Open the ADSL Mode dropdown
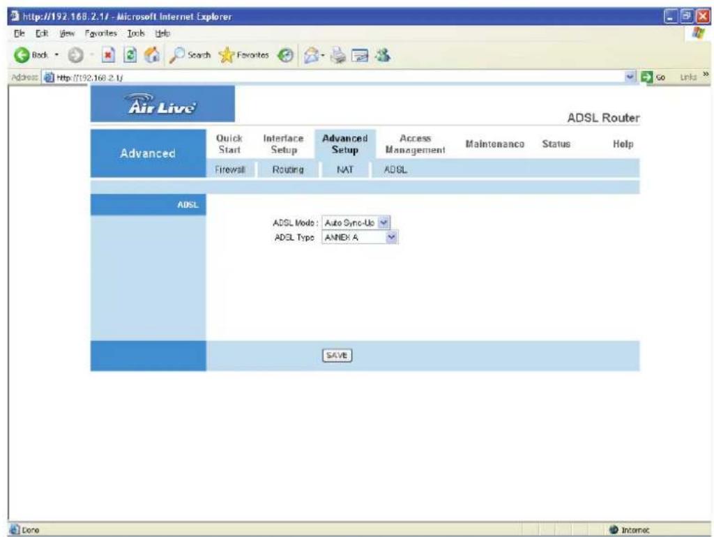 (384, 222)
